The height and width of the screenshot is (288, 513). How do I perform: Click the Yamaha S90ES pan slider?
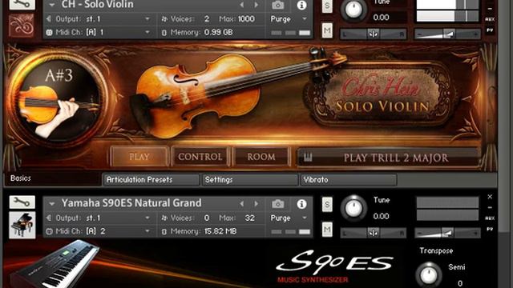pos(374,233)
